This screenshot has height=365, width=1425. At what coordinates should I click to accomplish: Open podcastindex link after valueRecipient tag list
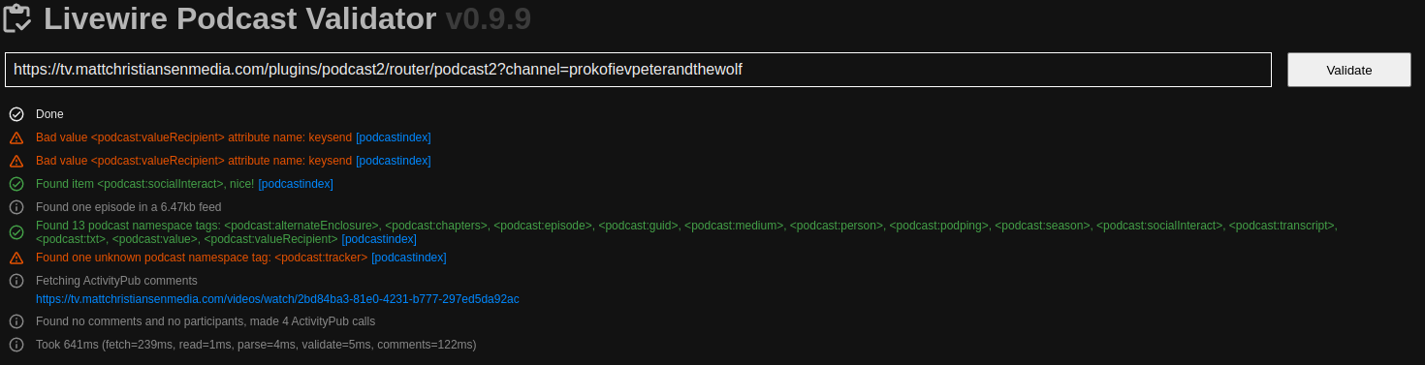point(379,239)
